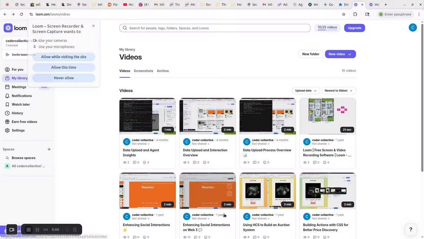Screen dimensions: 424x239
Task: Expand Not shared on Loom Free Screen video
Action: (321, 144)
